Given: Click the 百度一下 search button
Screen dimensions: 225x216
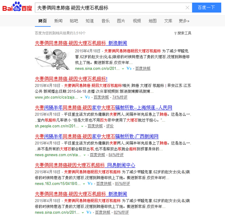Looking at the screenshot, I should pyautogui.click(x=206, y=7).
